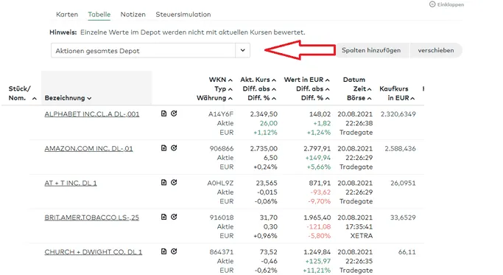Sort table by Währung
Image resolution: width=503 pixels, height=275 pixels.
[x=214, y=98]
